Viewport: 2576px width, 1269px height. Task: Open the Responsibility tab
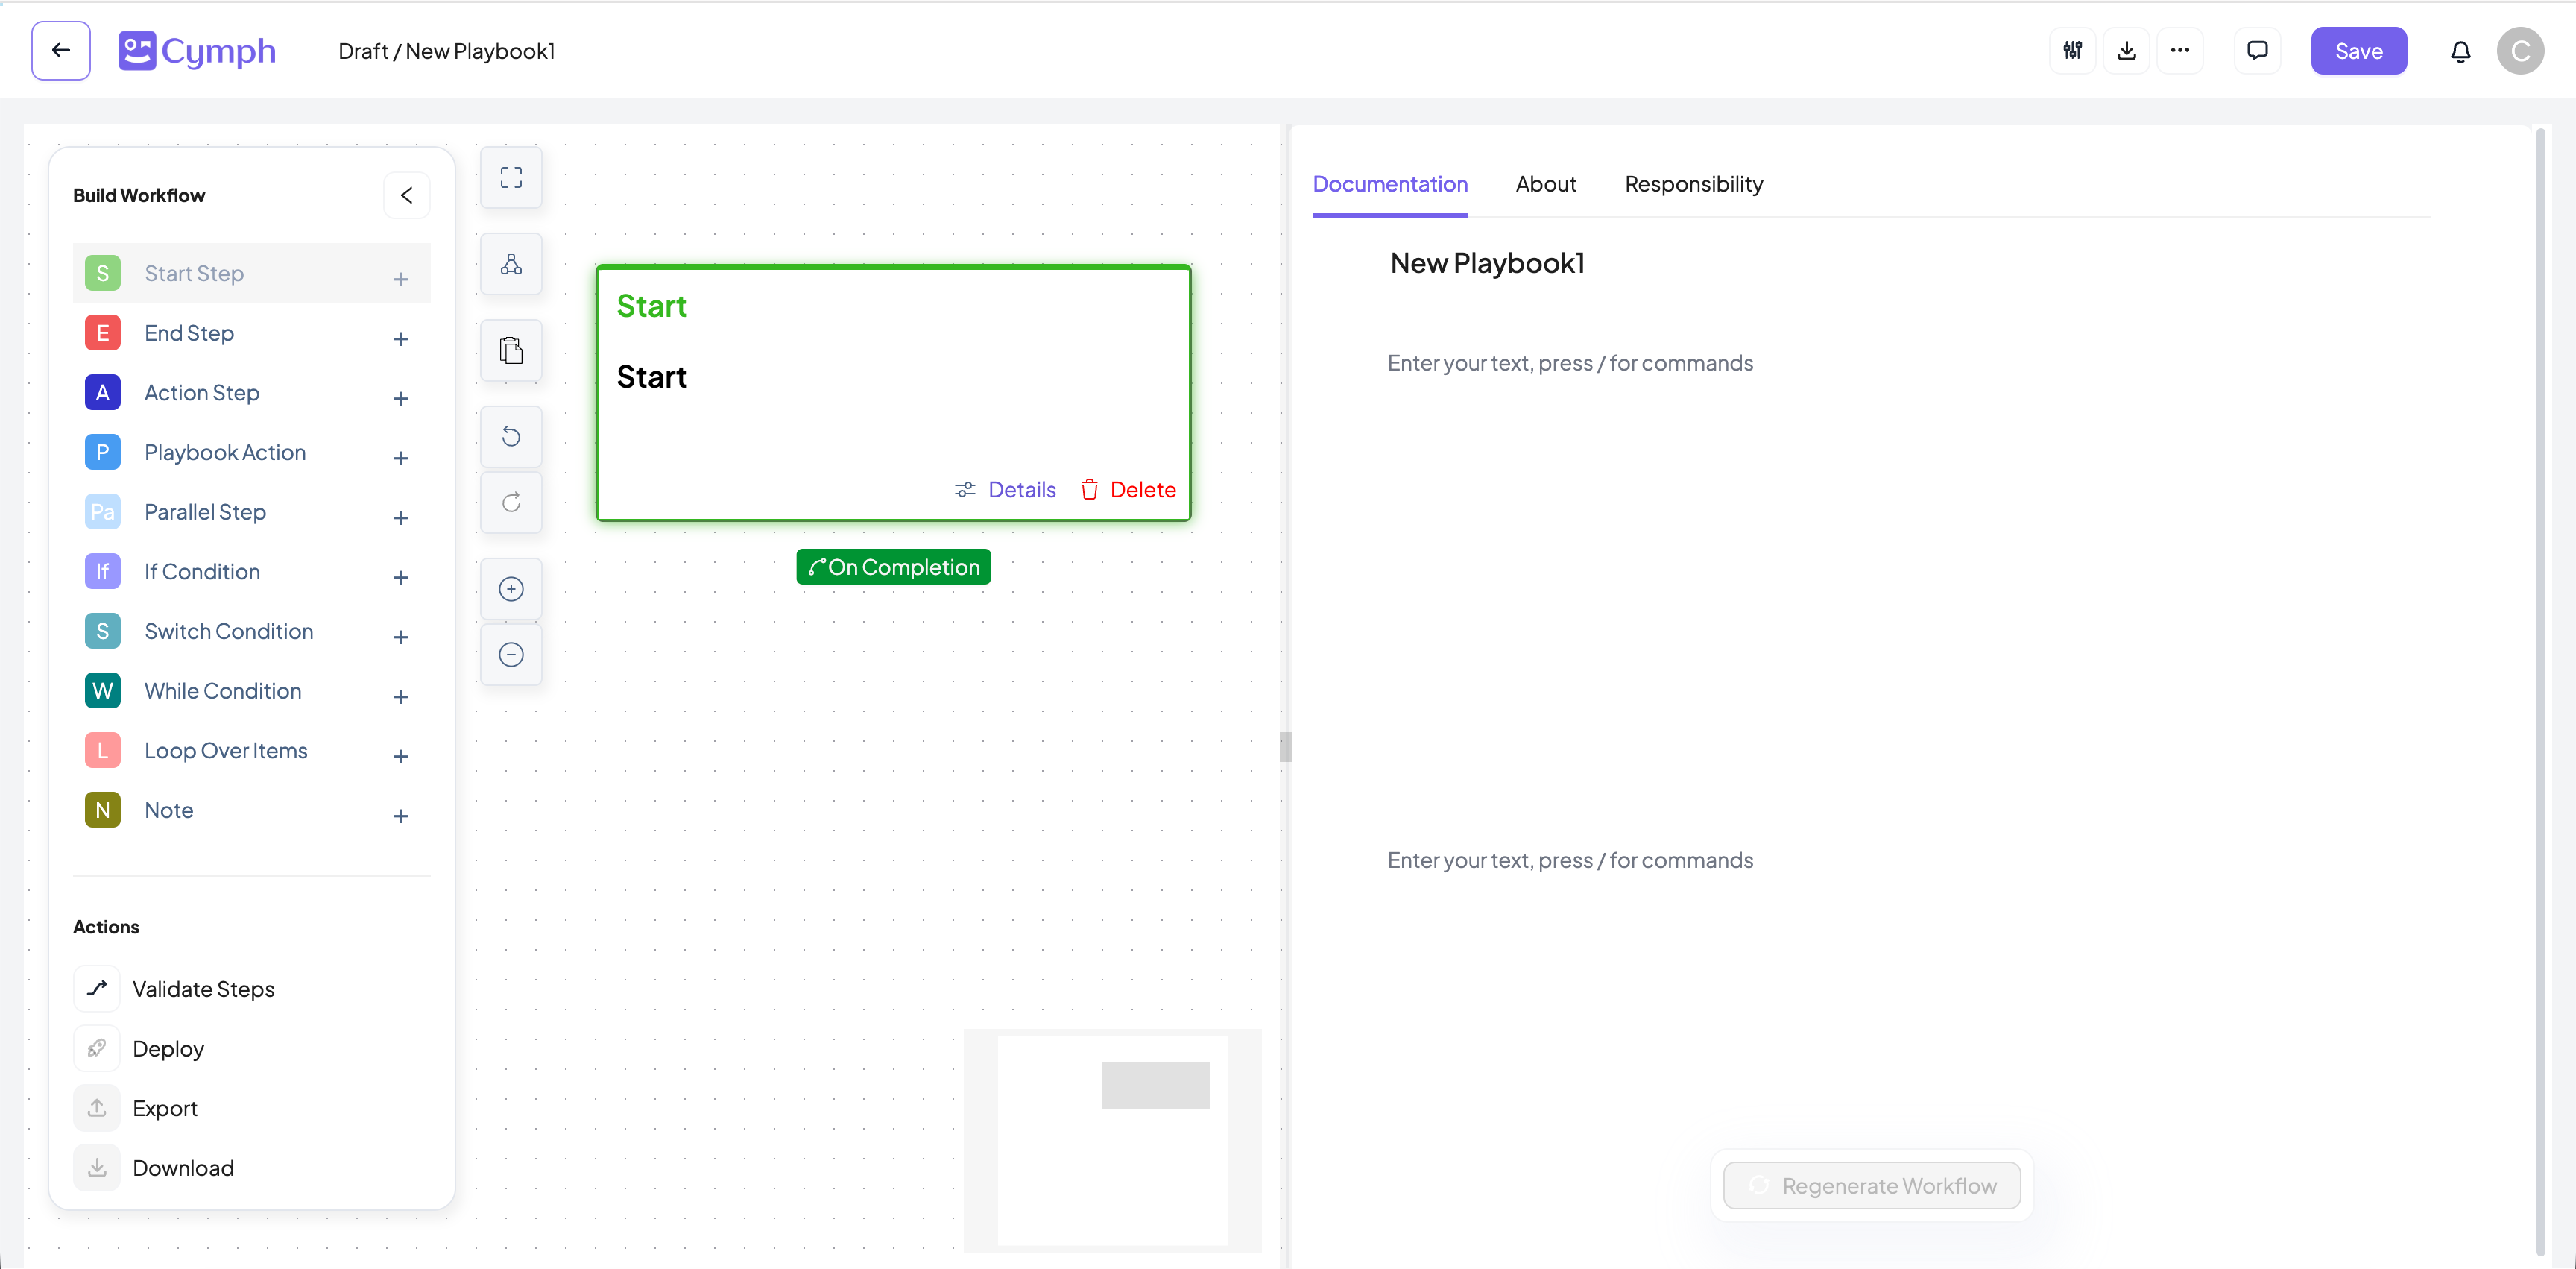click(1693, 184)
